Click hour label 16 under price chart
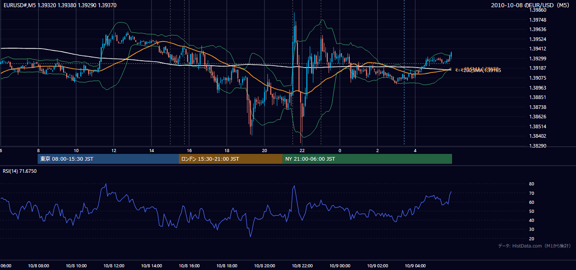The width and height of the screenshot is (576, 270). (189, 150)
